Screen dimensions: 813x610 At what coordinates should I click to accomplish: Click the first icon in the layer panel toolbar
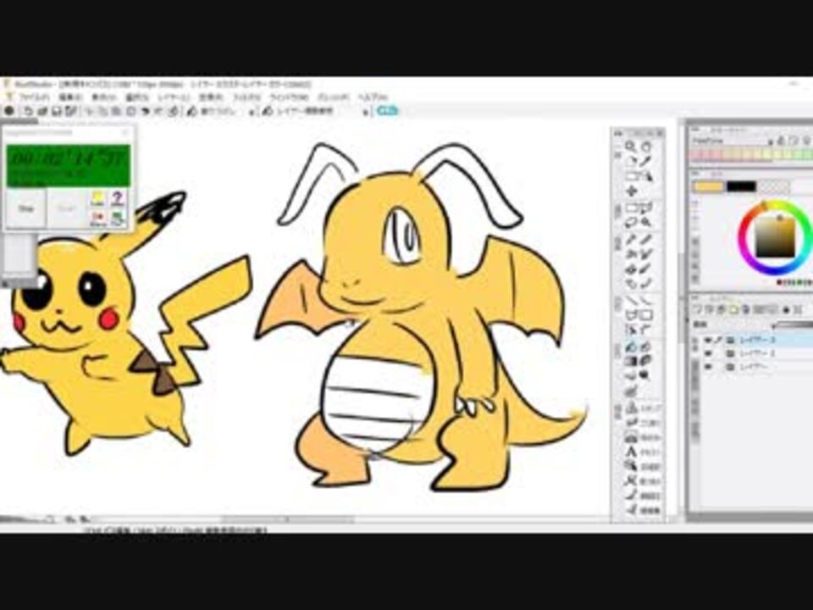698,310
